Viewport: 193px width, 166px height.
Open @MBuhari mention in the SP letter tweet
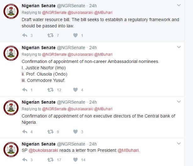[x=128, y=150]
